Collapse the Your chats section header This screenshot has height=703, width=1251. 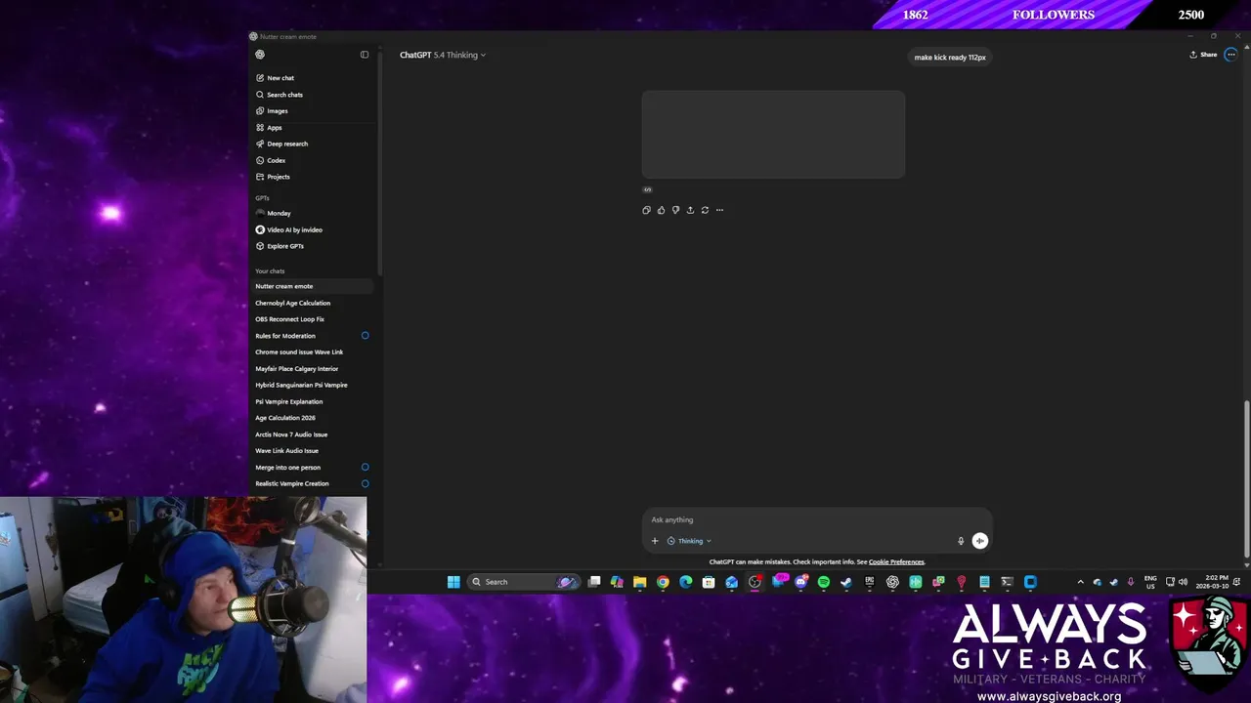[270, 271]
